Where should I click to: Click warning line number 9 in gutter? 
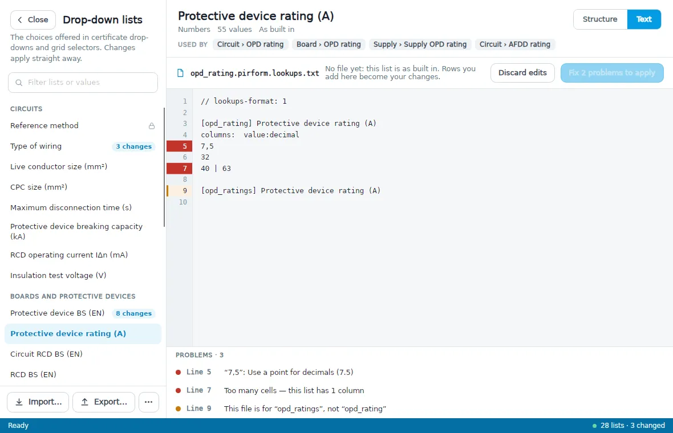(x=180, y=191)
